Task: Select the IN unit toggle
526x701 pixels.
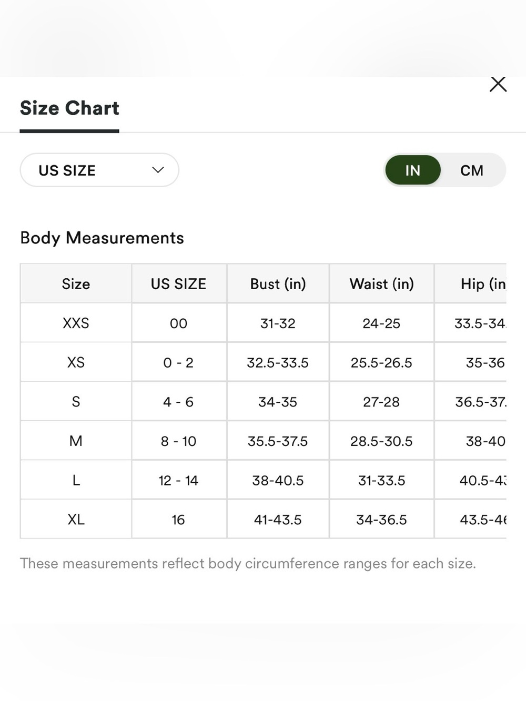Action: point(413,170)
